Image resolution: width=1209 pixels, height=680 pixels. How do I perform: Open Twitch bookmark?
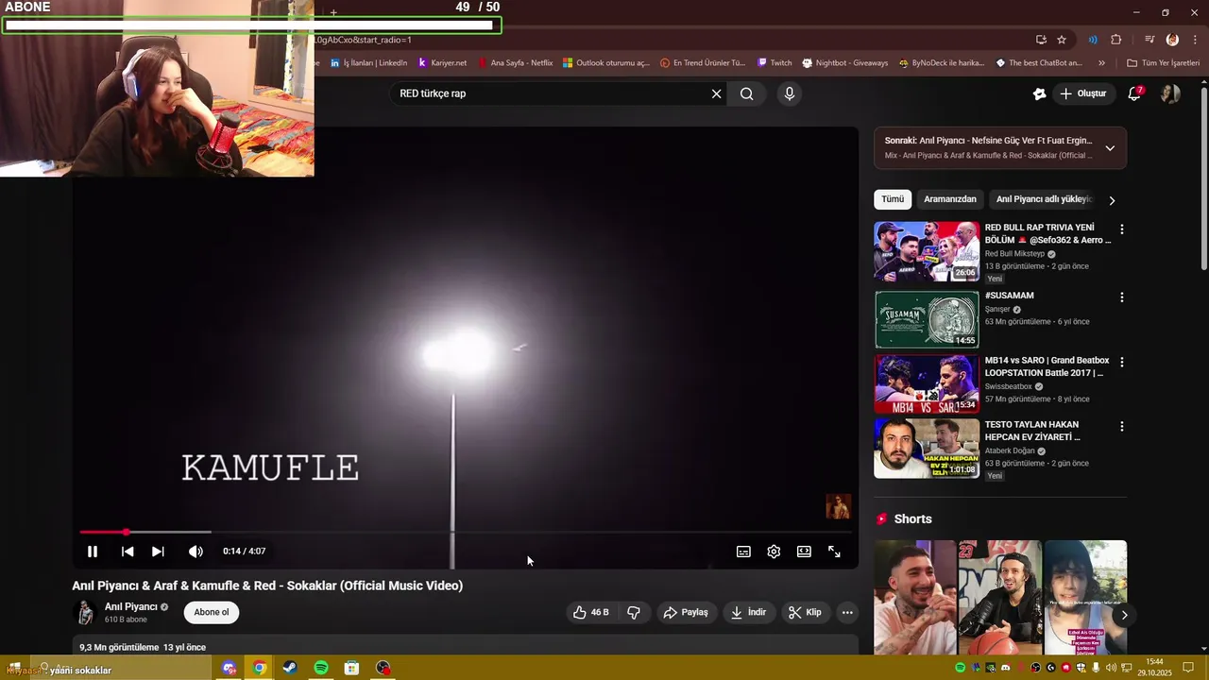point(775,63)
